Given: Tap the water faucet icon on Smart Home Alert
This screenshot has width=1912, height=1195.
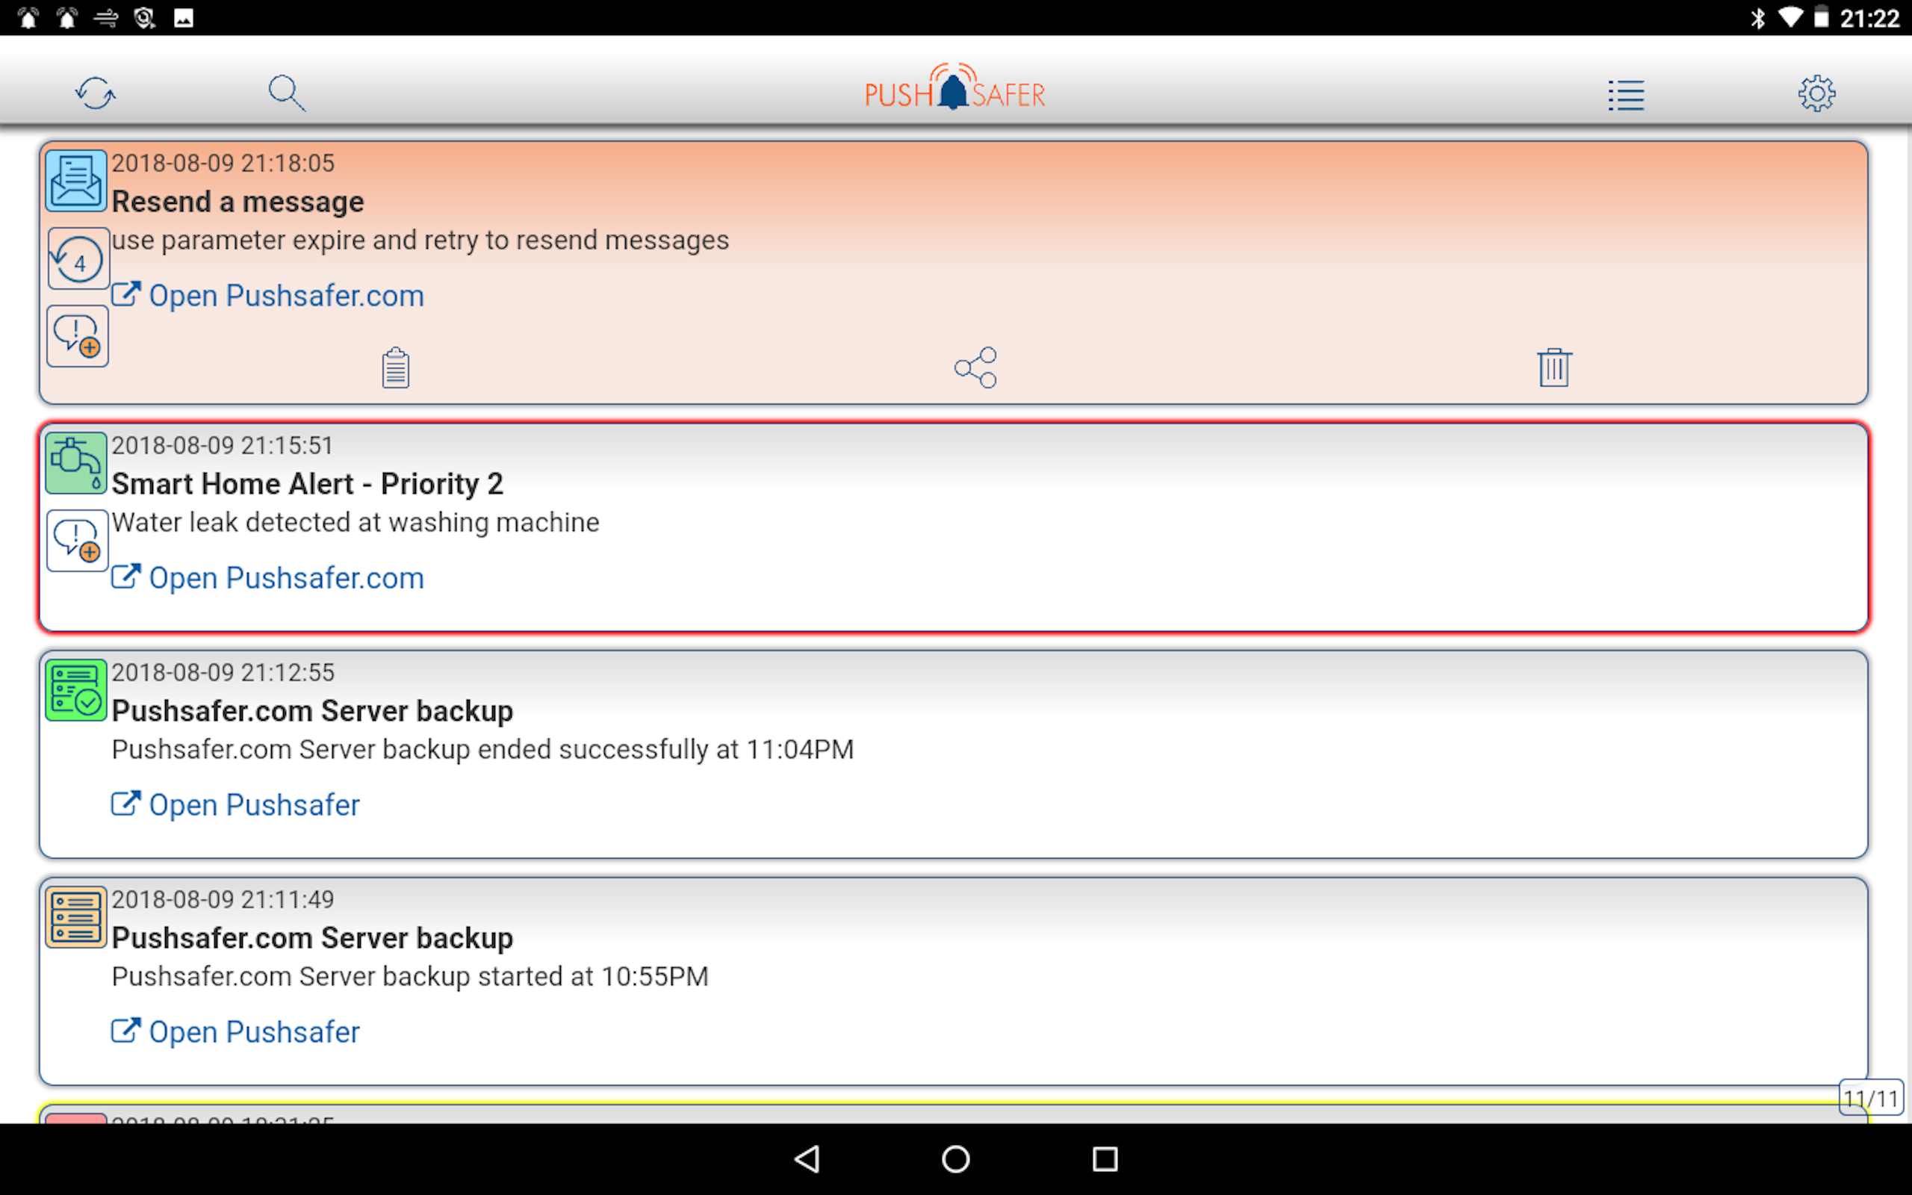Looking at the screenshot, I should coord(76,463).
